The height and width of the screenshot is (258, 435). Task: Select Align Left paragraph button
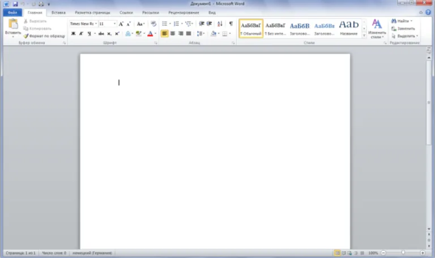[x=164, y=33]
